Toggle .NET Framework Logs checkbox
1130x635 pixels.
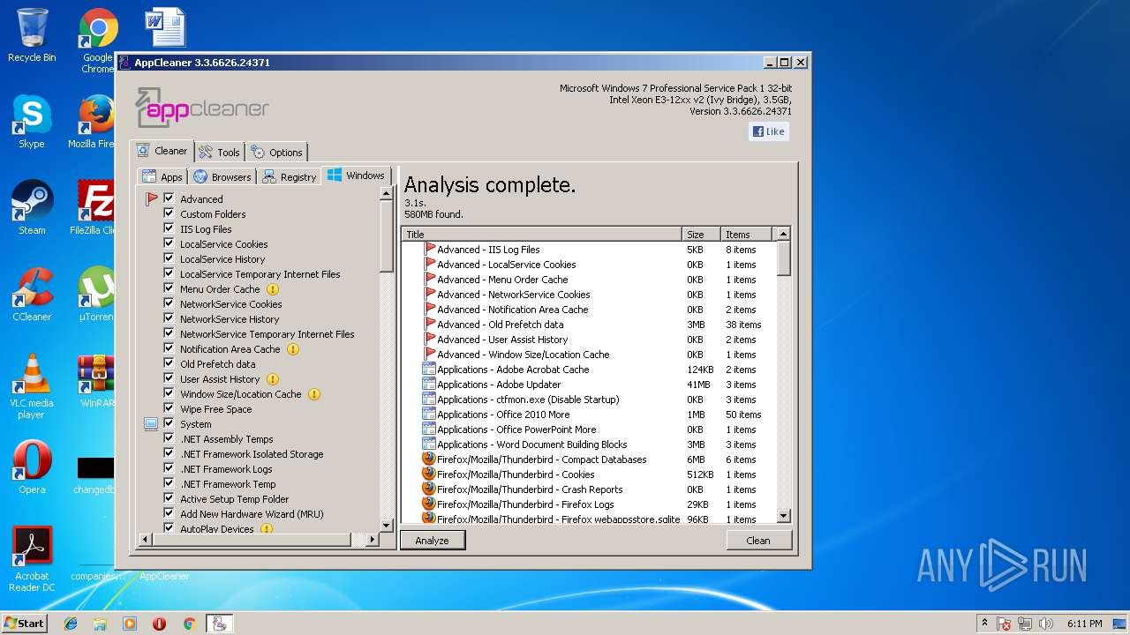coord(169,468)
